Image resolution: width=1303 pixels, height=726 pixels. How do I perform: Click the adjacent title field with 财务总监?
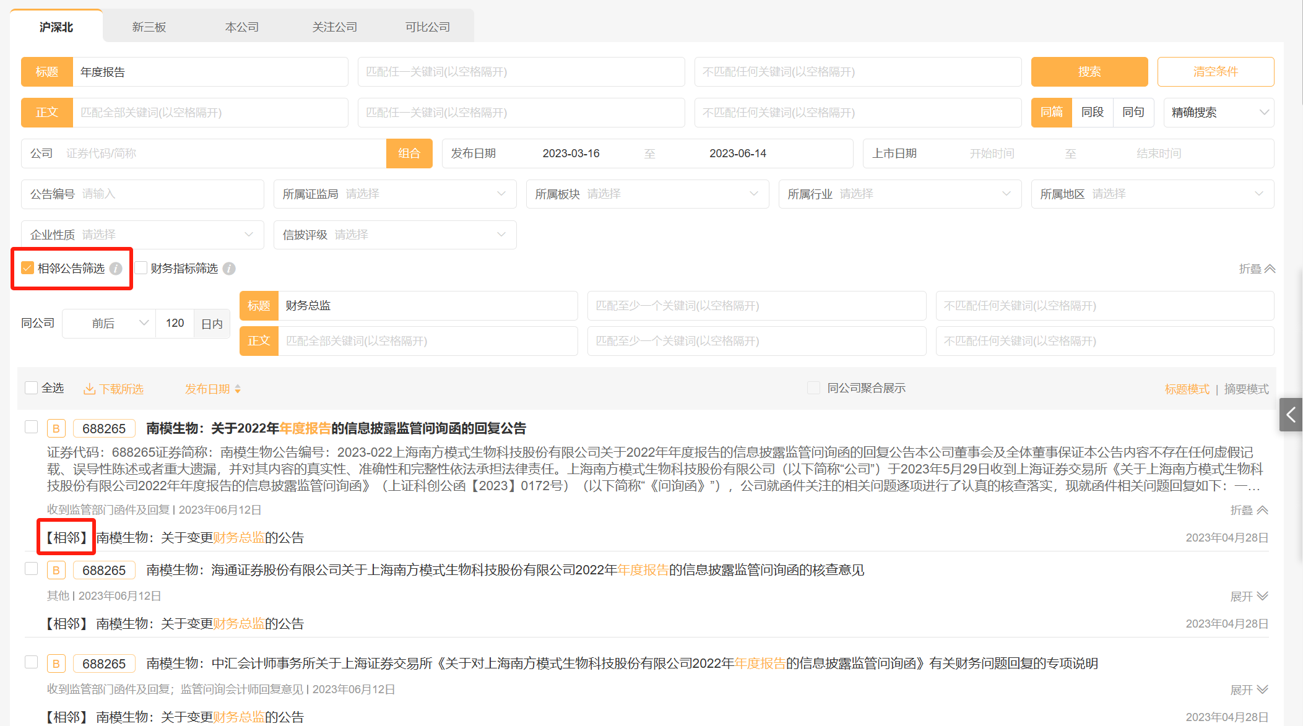pos(428,306)
